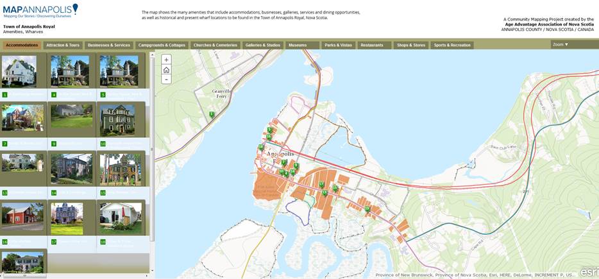The width and height of the screenshot is (599, 279).
Task: Switch to the Parks & Vistas tab
Action: tap(339, 46)
